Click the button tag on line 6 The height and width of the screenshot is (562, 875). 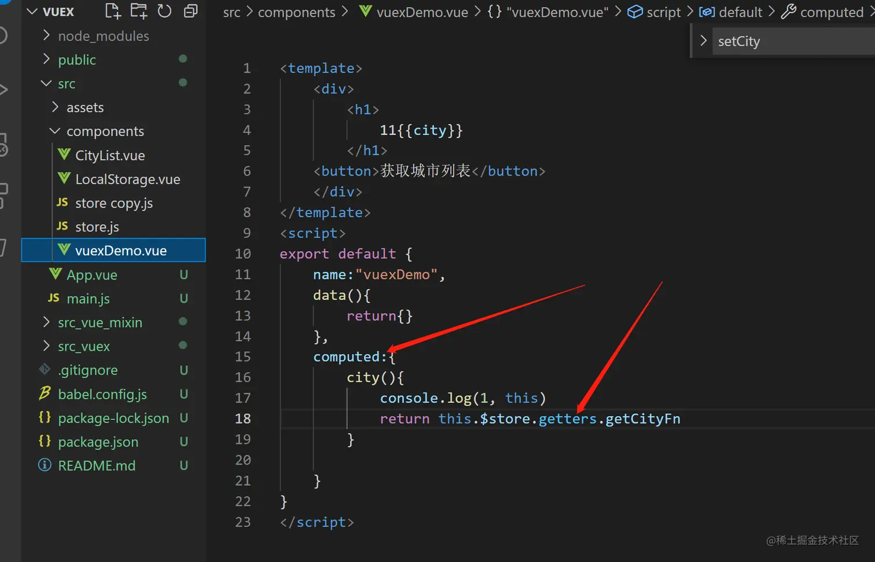[x=429, y=171]
